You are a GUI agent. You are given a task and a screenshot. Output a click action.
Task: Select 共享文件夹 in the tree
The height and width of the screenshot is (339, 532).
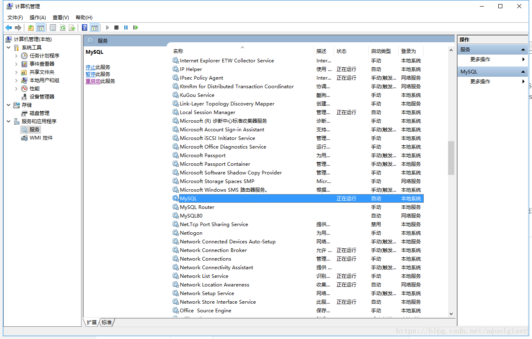[x=42, y=72]
